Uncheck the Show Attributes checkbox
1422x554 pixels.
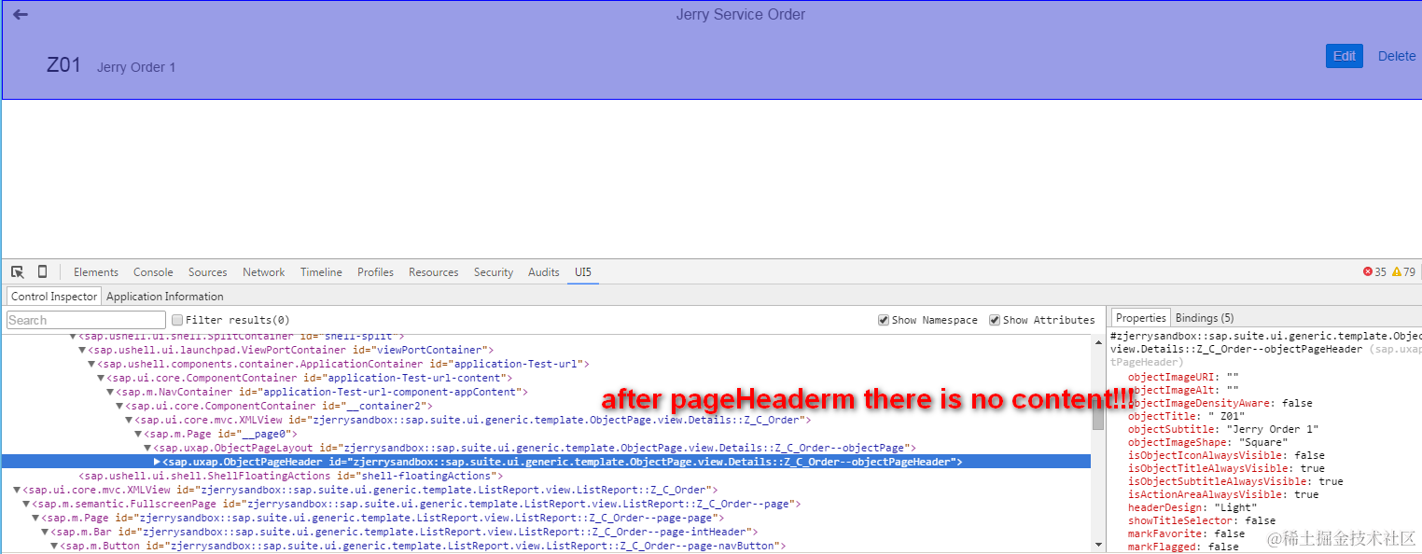point(995,320)
